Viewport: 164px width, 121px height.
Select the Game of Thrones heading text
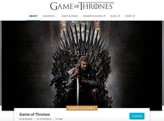tap(35, 114)
